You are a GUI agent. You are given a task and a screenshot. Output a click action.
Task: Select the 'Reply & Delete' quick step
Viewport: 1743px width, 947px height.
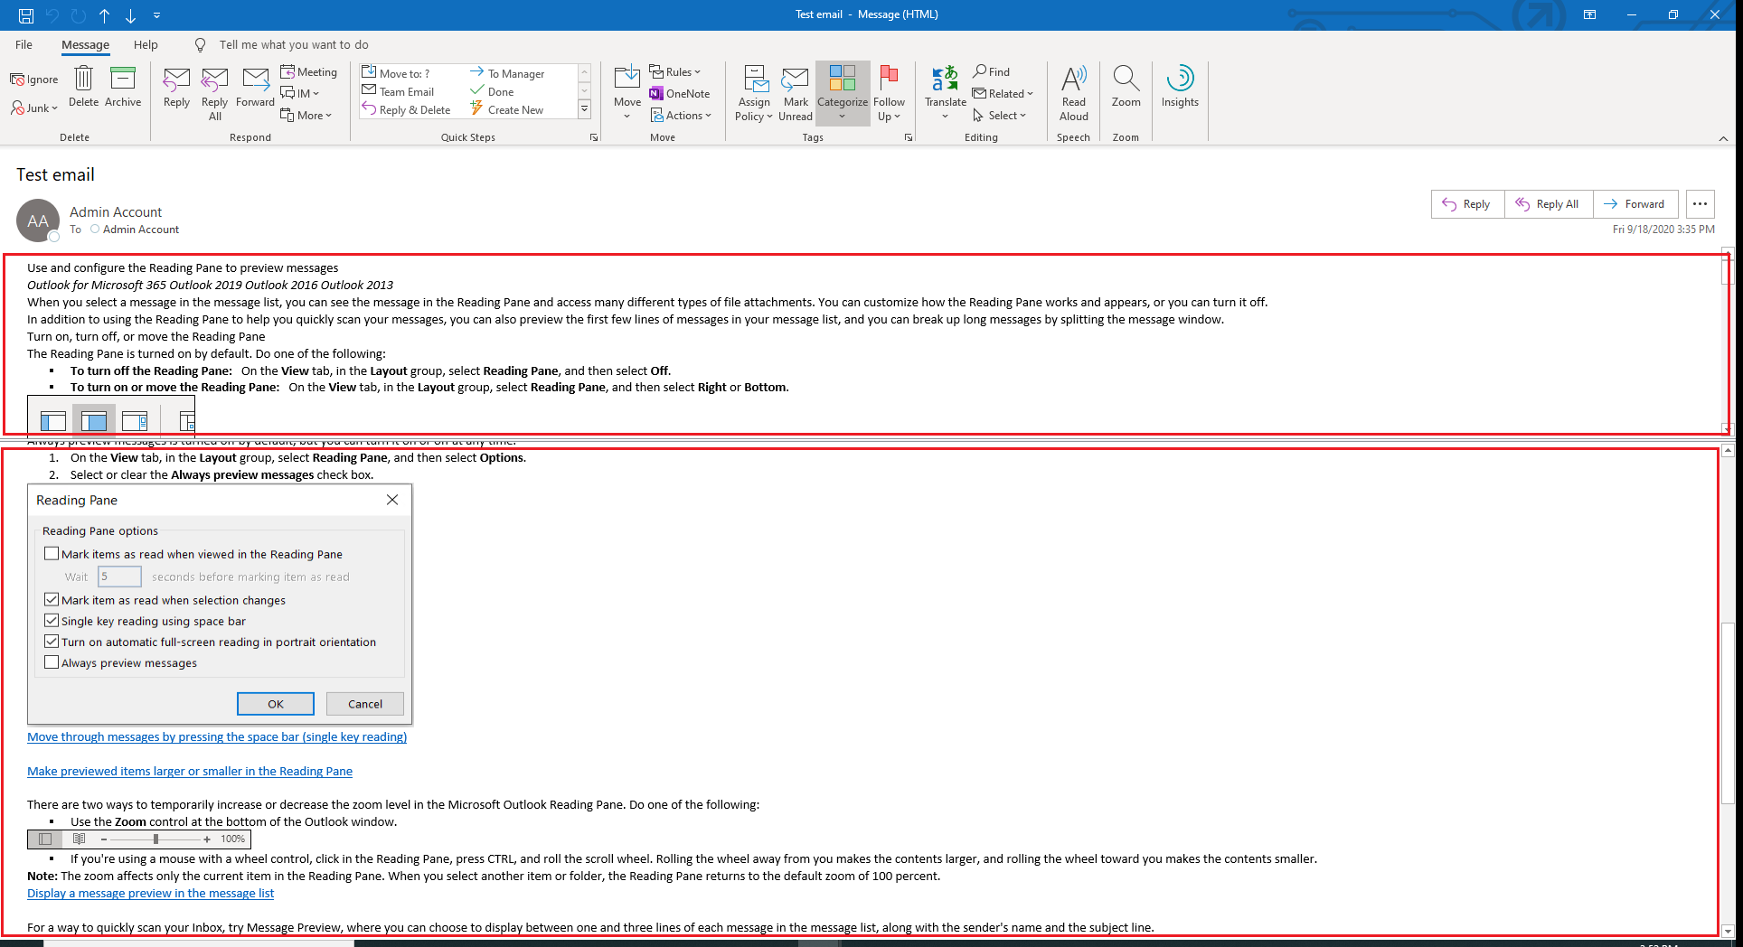pos(406,109)
